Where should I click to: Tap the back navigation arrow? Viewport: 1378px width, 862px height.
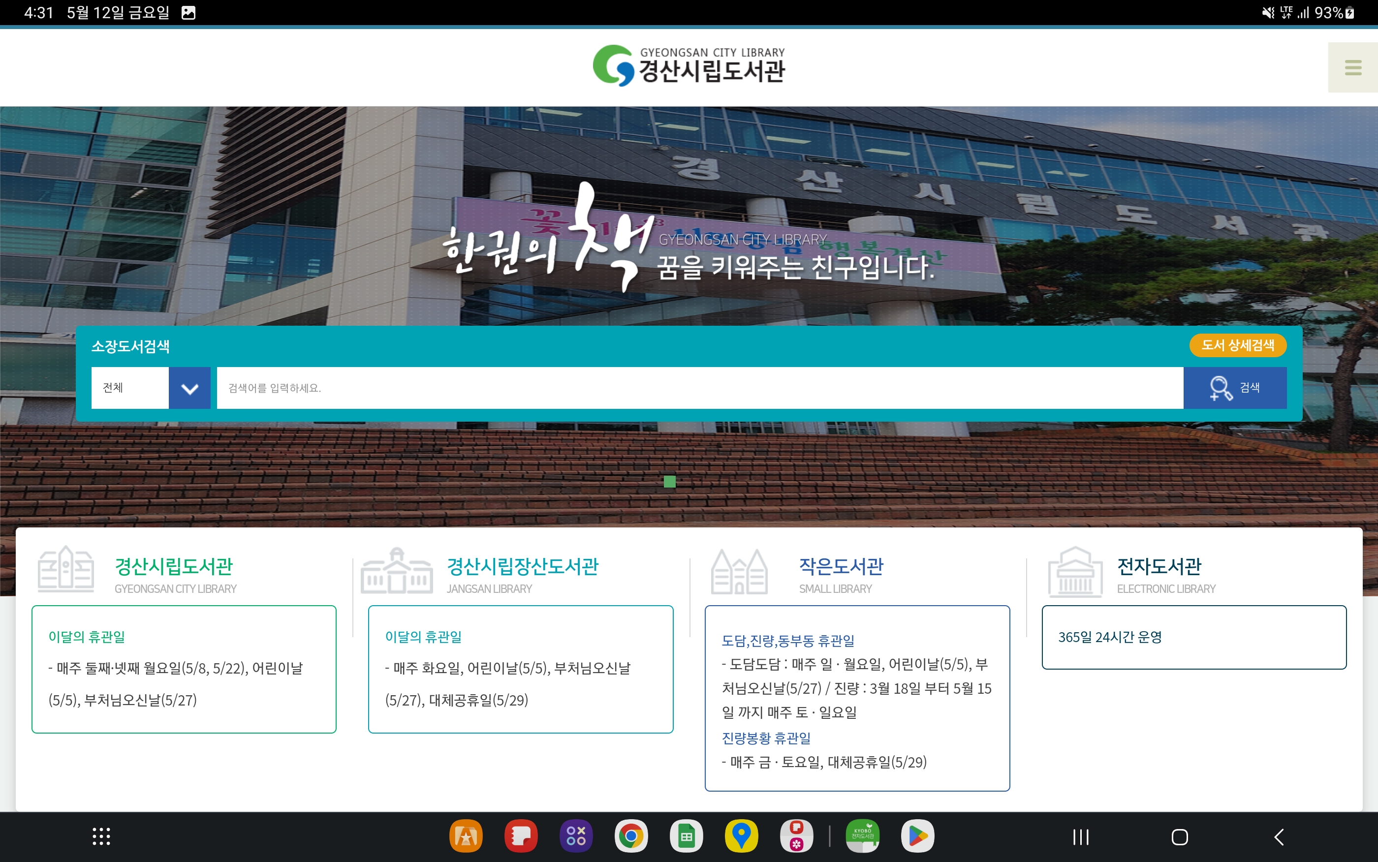[1279, 837]
